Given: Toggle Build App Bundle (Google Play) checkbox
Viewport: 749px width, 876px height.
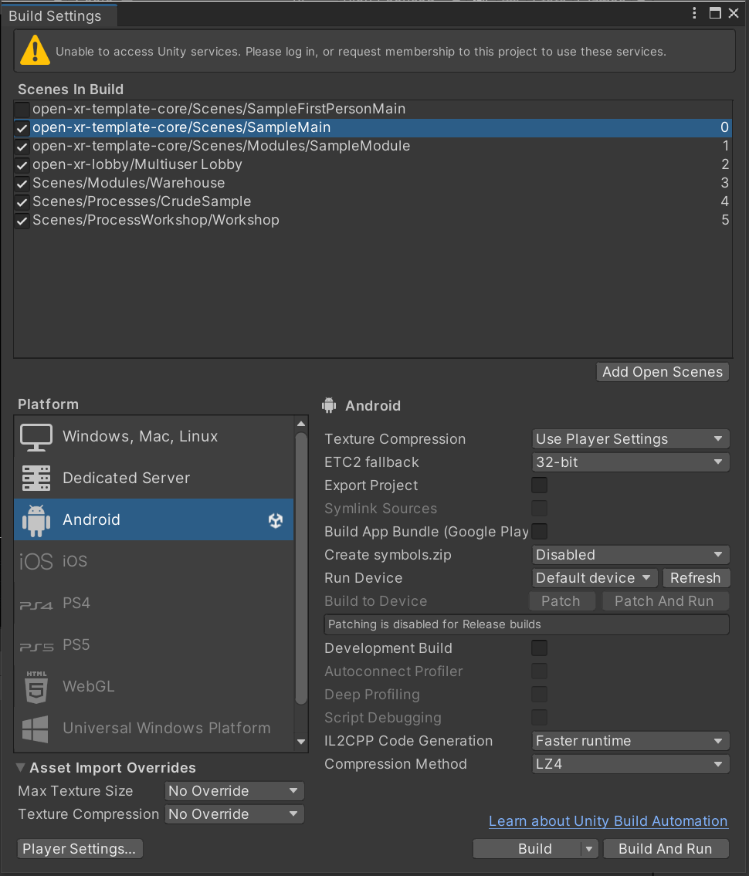Looking at the screenshot, I should pyautogui.click(x=540, y=531).
